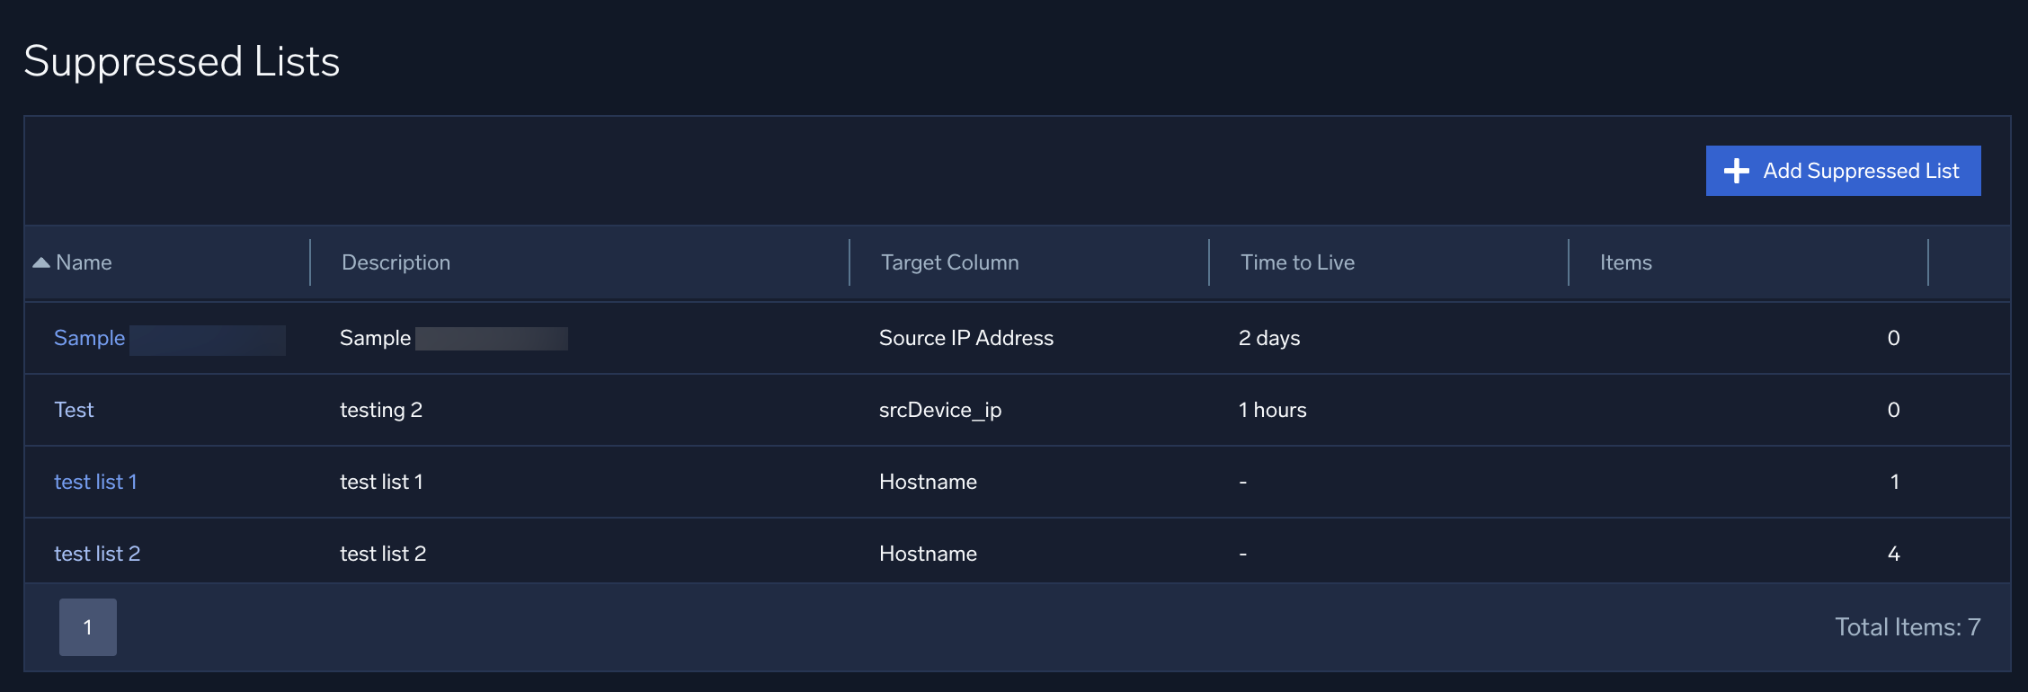Open the 'test list 2' link
This screenshot has height=692, width=2028.
[97, 554]
